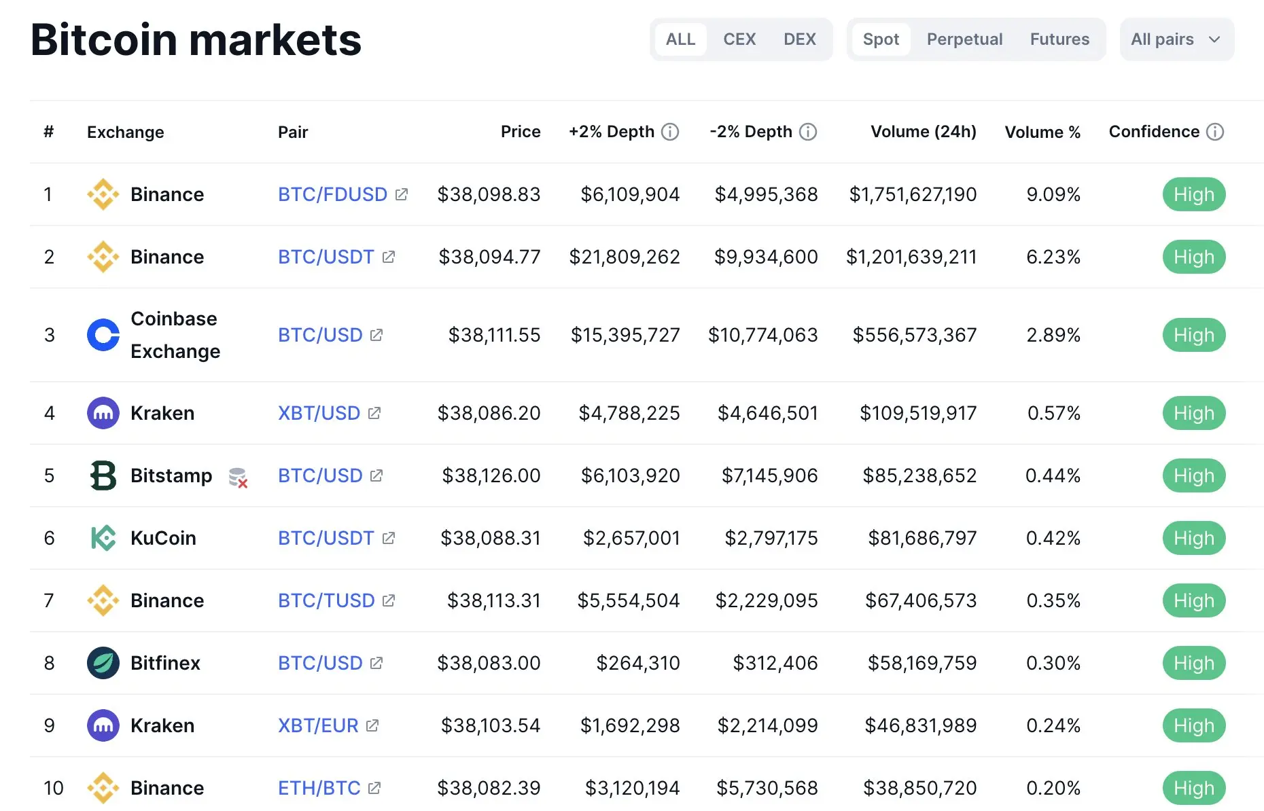Switch to the CEX filter
The image size is (1264, 811).
pos(739,39)
